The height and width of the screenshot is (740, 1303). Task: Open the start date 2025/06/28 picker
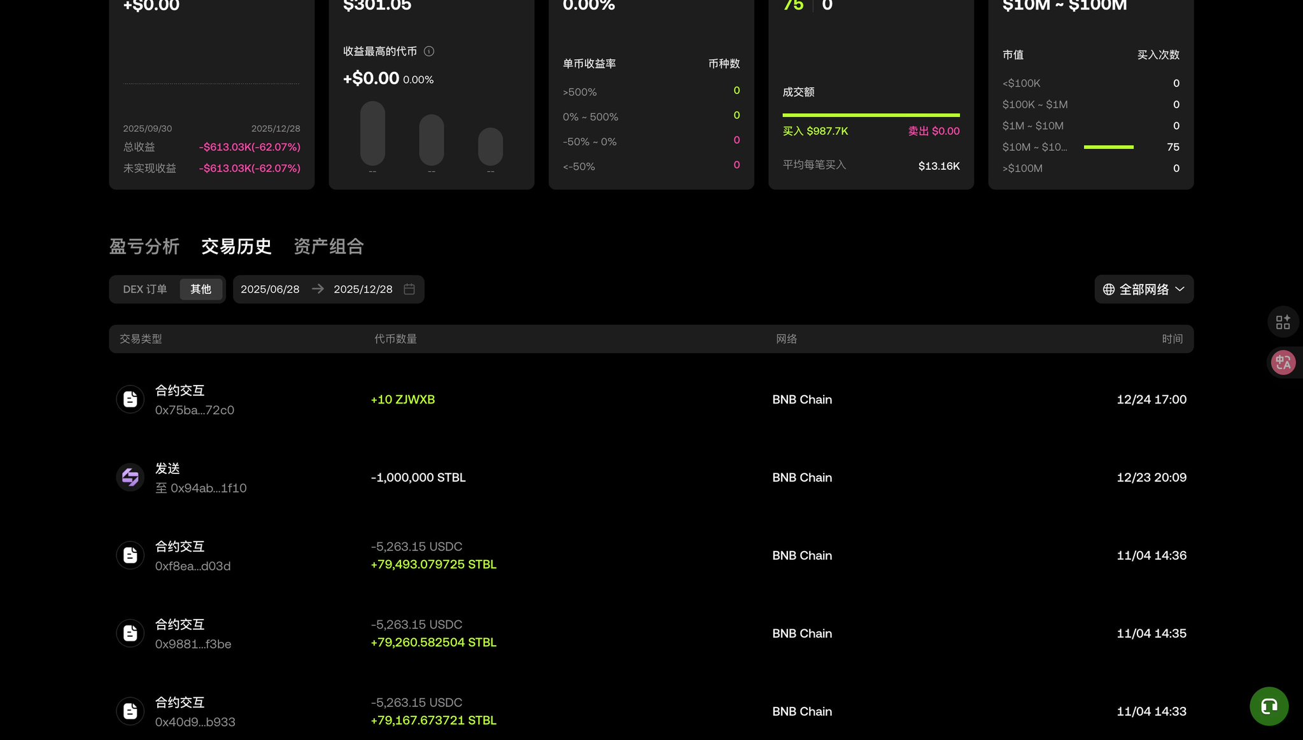(270, 290)
